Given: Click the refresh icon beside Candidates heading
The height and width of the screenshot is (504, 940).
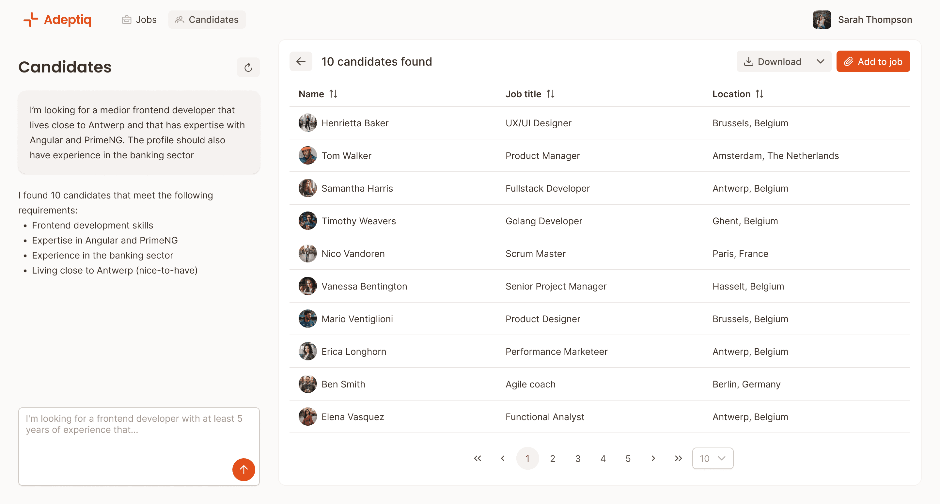Looking at the screenshot, I should pyautogui.click(x=248, y=67).
